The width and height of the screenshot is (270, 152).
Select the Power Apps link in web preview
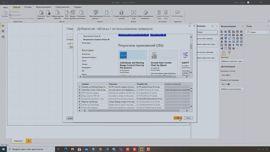(86, 43)
